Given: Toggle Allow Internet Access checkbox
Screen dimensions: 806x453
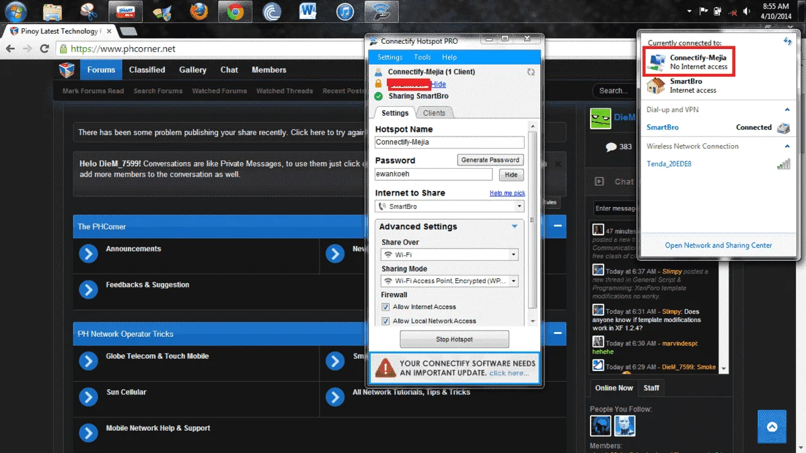Looking at the screenshot, I should coord(386,307).
